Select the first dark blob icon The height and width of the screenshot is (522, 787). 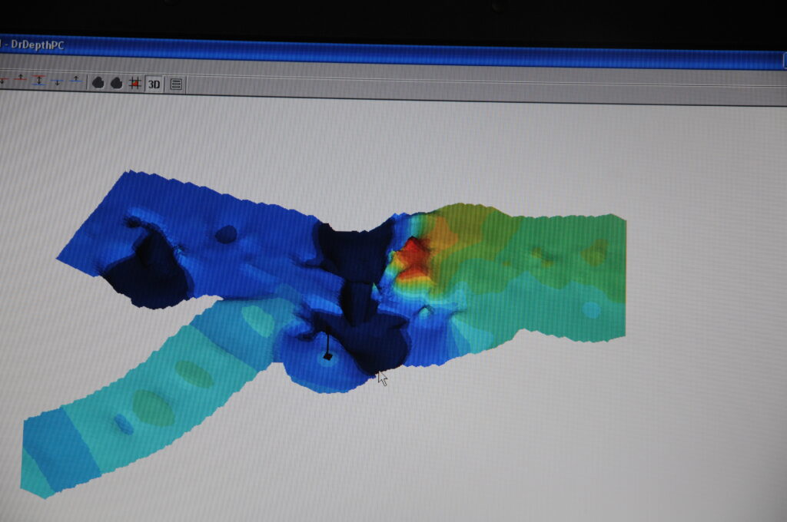pyautogui.click(x=98, y=83)
